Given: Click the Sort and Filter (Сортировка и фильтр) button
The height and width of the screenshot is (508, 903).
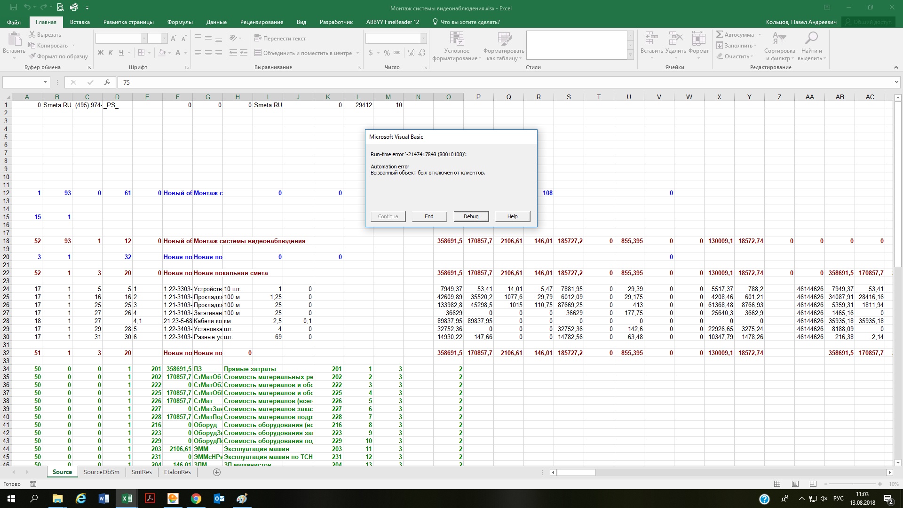Looking at the screenshot, I should pos(779,46).
